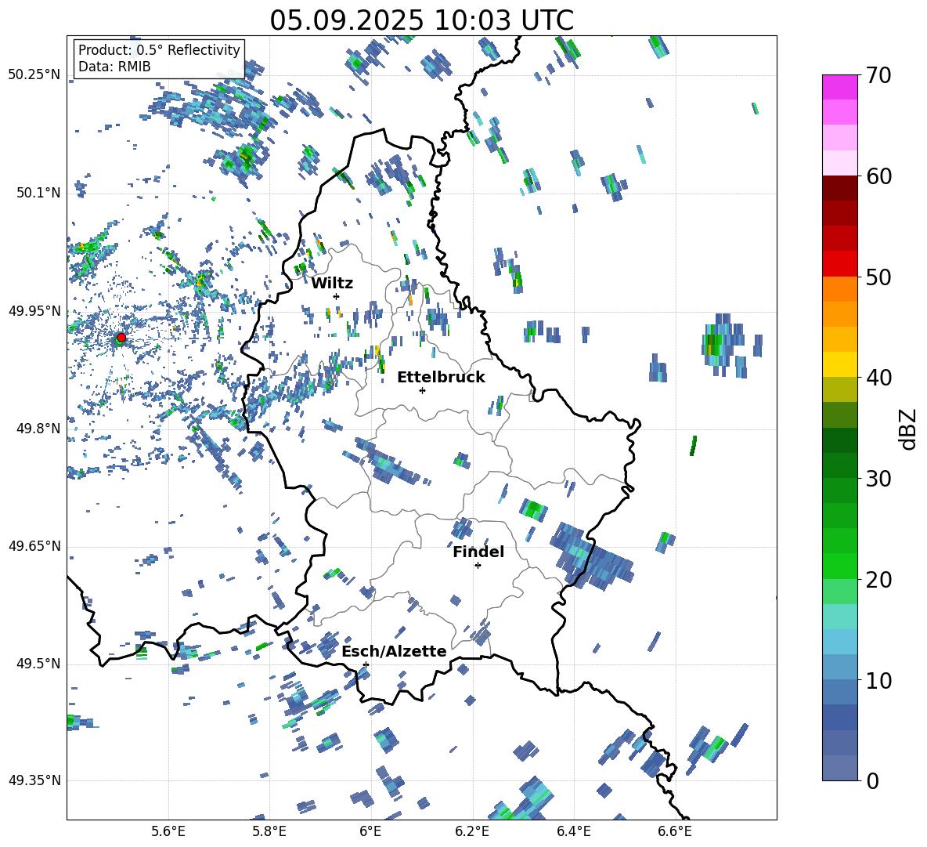Click the Esch/Alzette city label
This screenshot has height=847, width=927.
[x=395, y=651]
